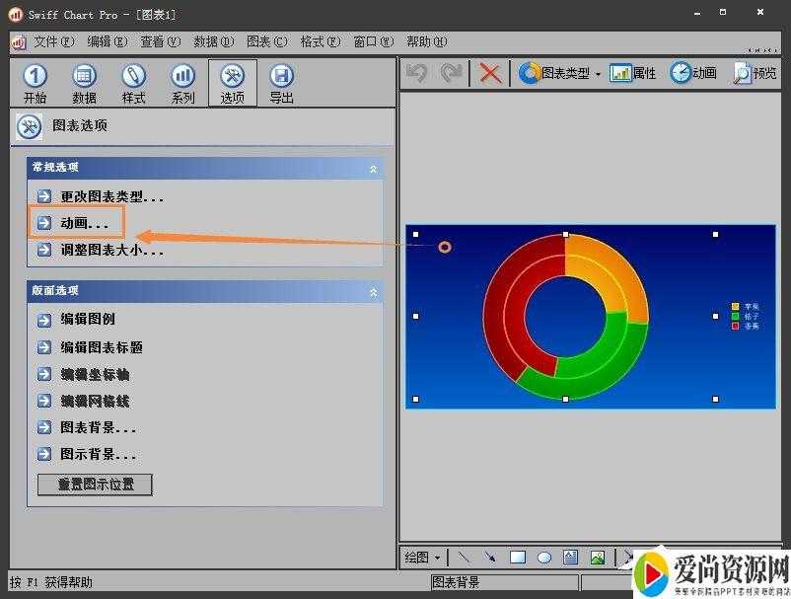Click the yellow legend swatch in chart
791x599 pixels.
click(x=735, y=307)
